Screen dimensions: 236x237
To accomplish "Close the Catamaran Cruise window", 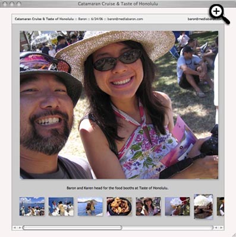I will point(5,4).
